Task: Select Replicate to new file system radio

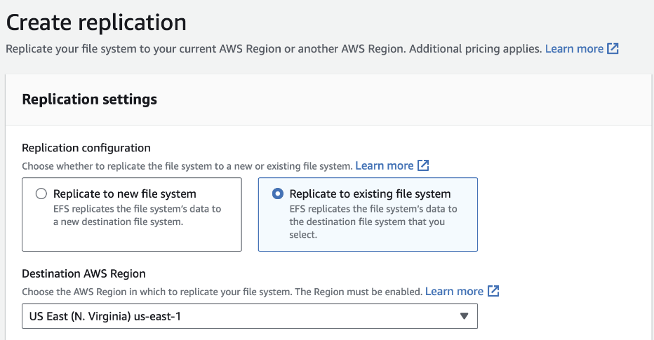Action: tap(41, 193)
